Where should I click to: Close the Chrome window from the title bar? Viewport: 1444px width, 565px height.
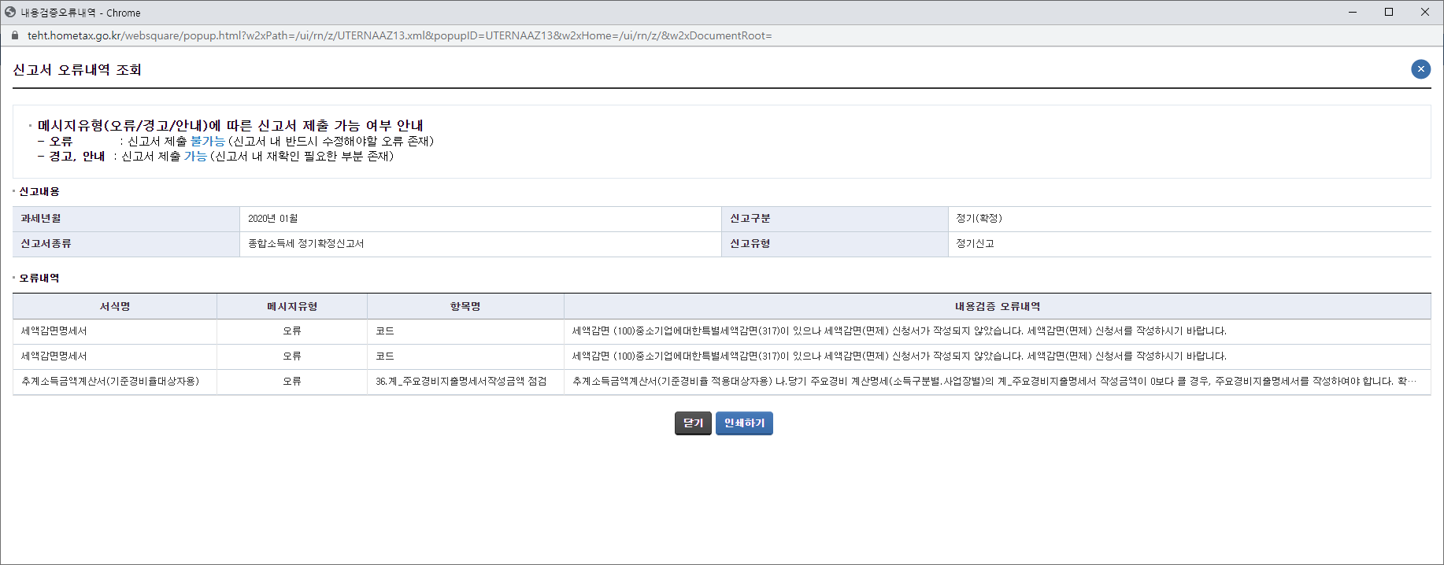point(1425,13)
